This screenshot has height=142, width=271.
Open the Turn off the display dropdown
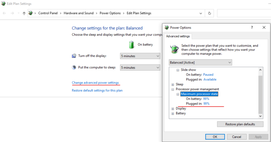(140, 56)
